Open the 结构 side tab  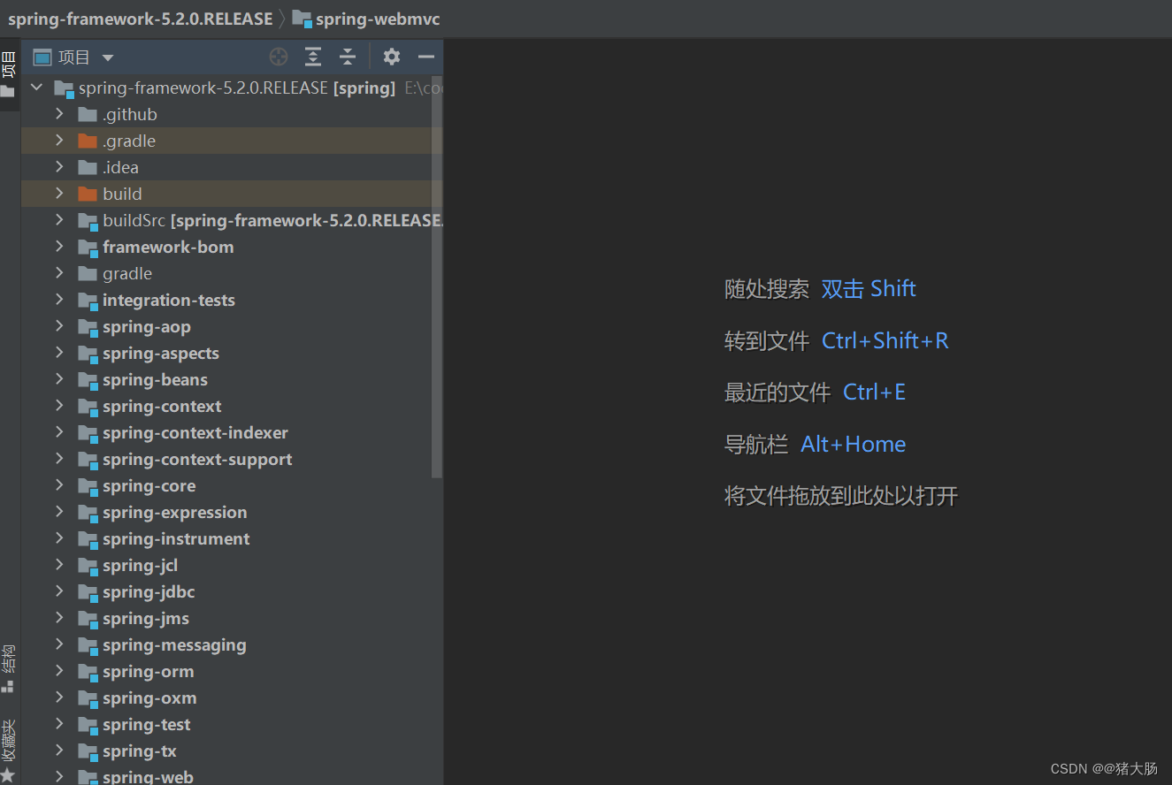point(9,668)
